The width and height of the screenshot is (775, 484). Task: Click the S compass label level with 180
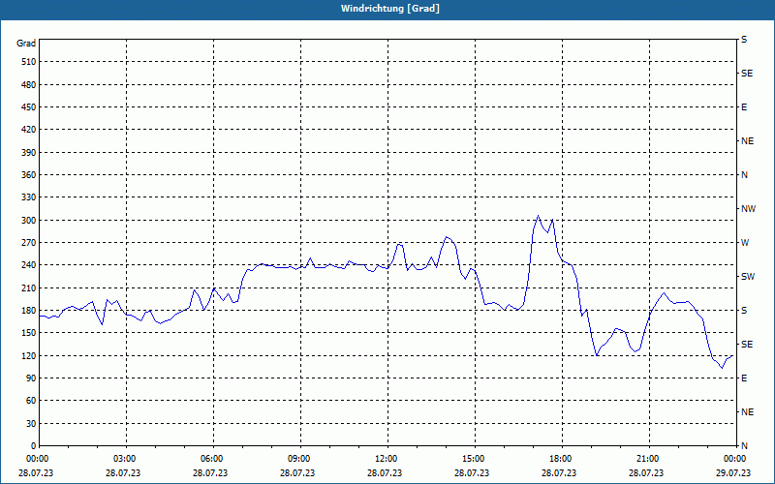744,311
